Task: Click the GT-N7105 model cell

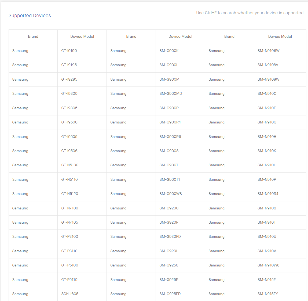Action: [70, 222]
